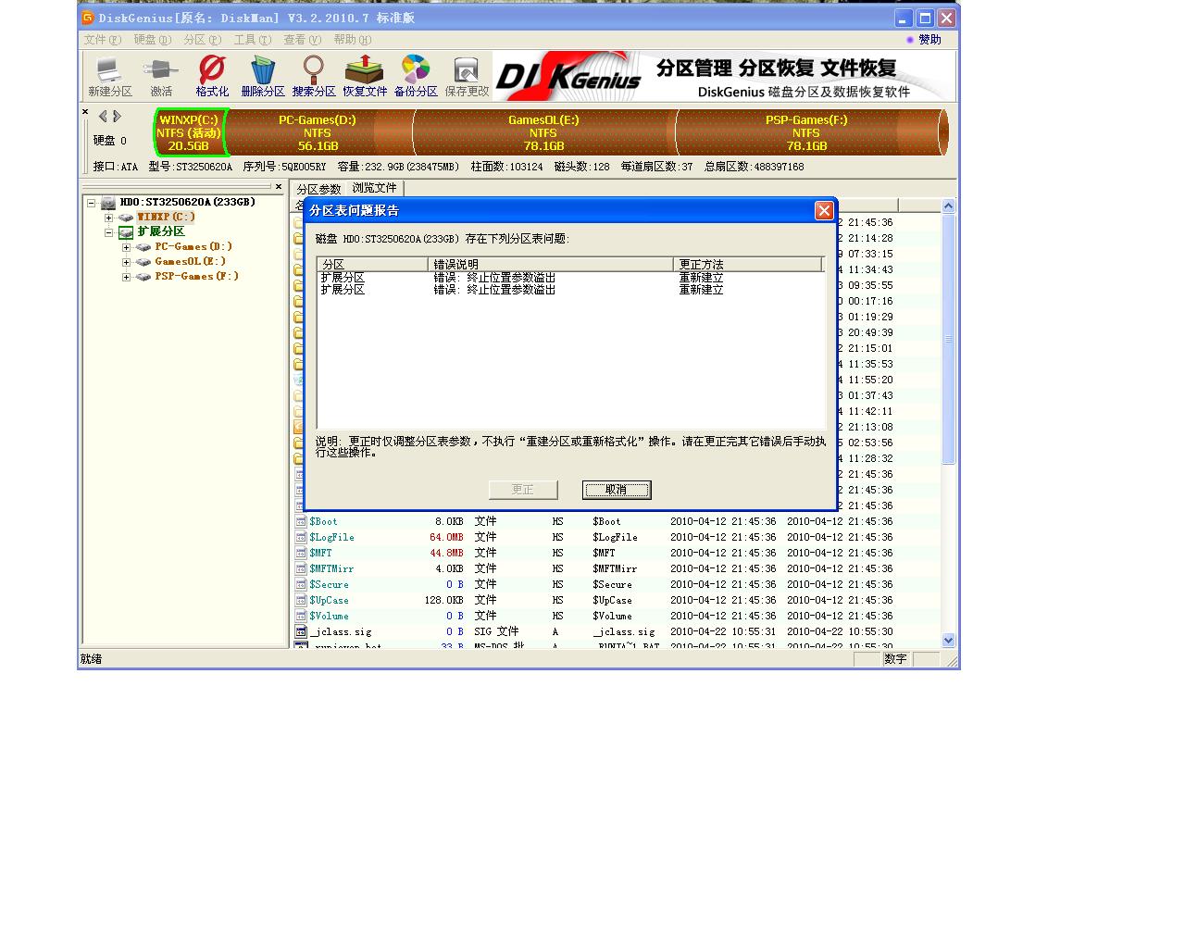
Task: Select the $Secure file row
Action: [x=616, y=584]
